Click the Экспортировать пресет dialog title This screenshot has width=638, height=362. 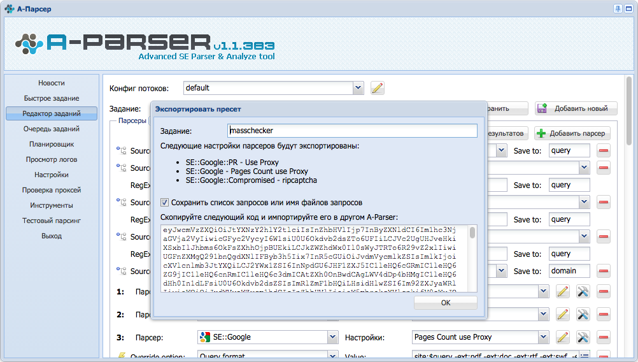coord(198,109)
